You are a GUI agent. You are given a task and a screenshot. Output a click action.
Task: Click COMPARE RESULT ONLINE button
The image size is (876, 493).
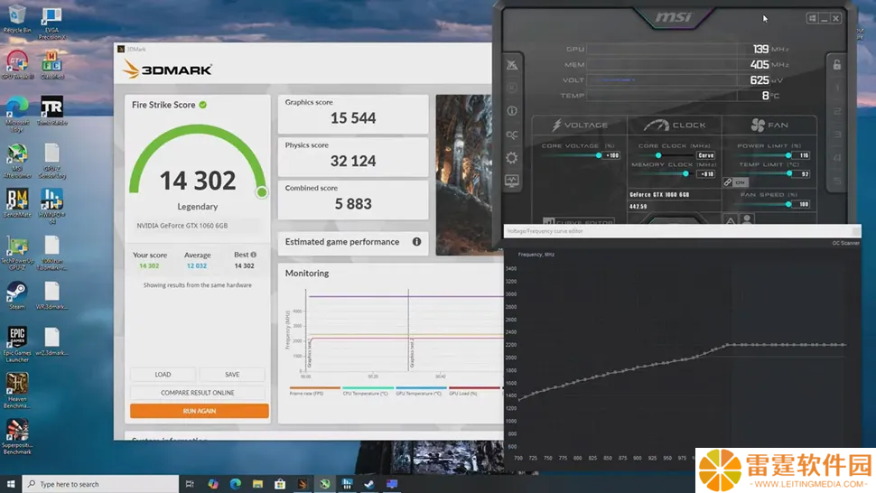197,393
